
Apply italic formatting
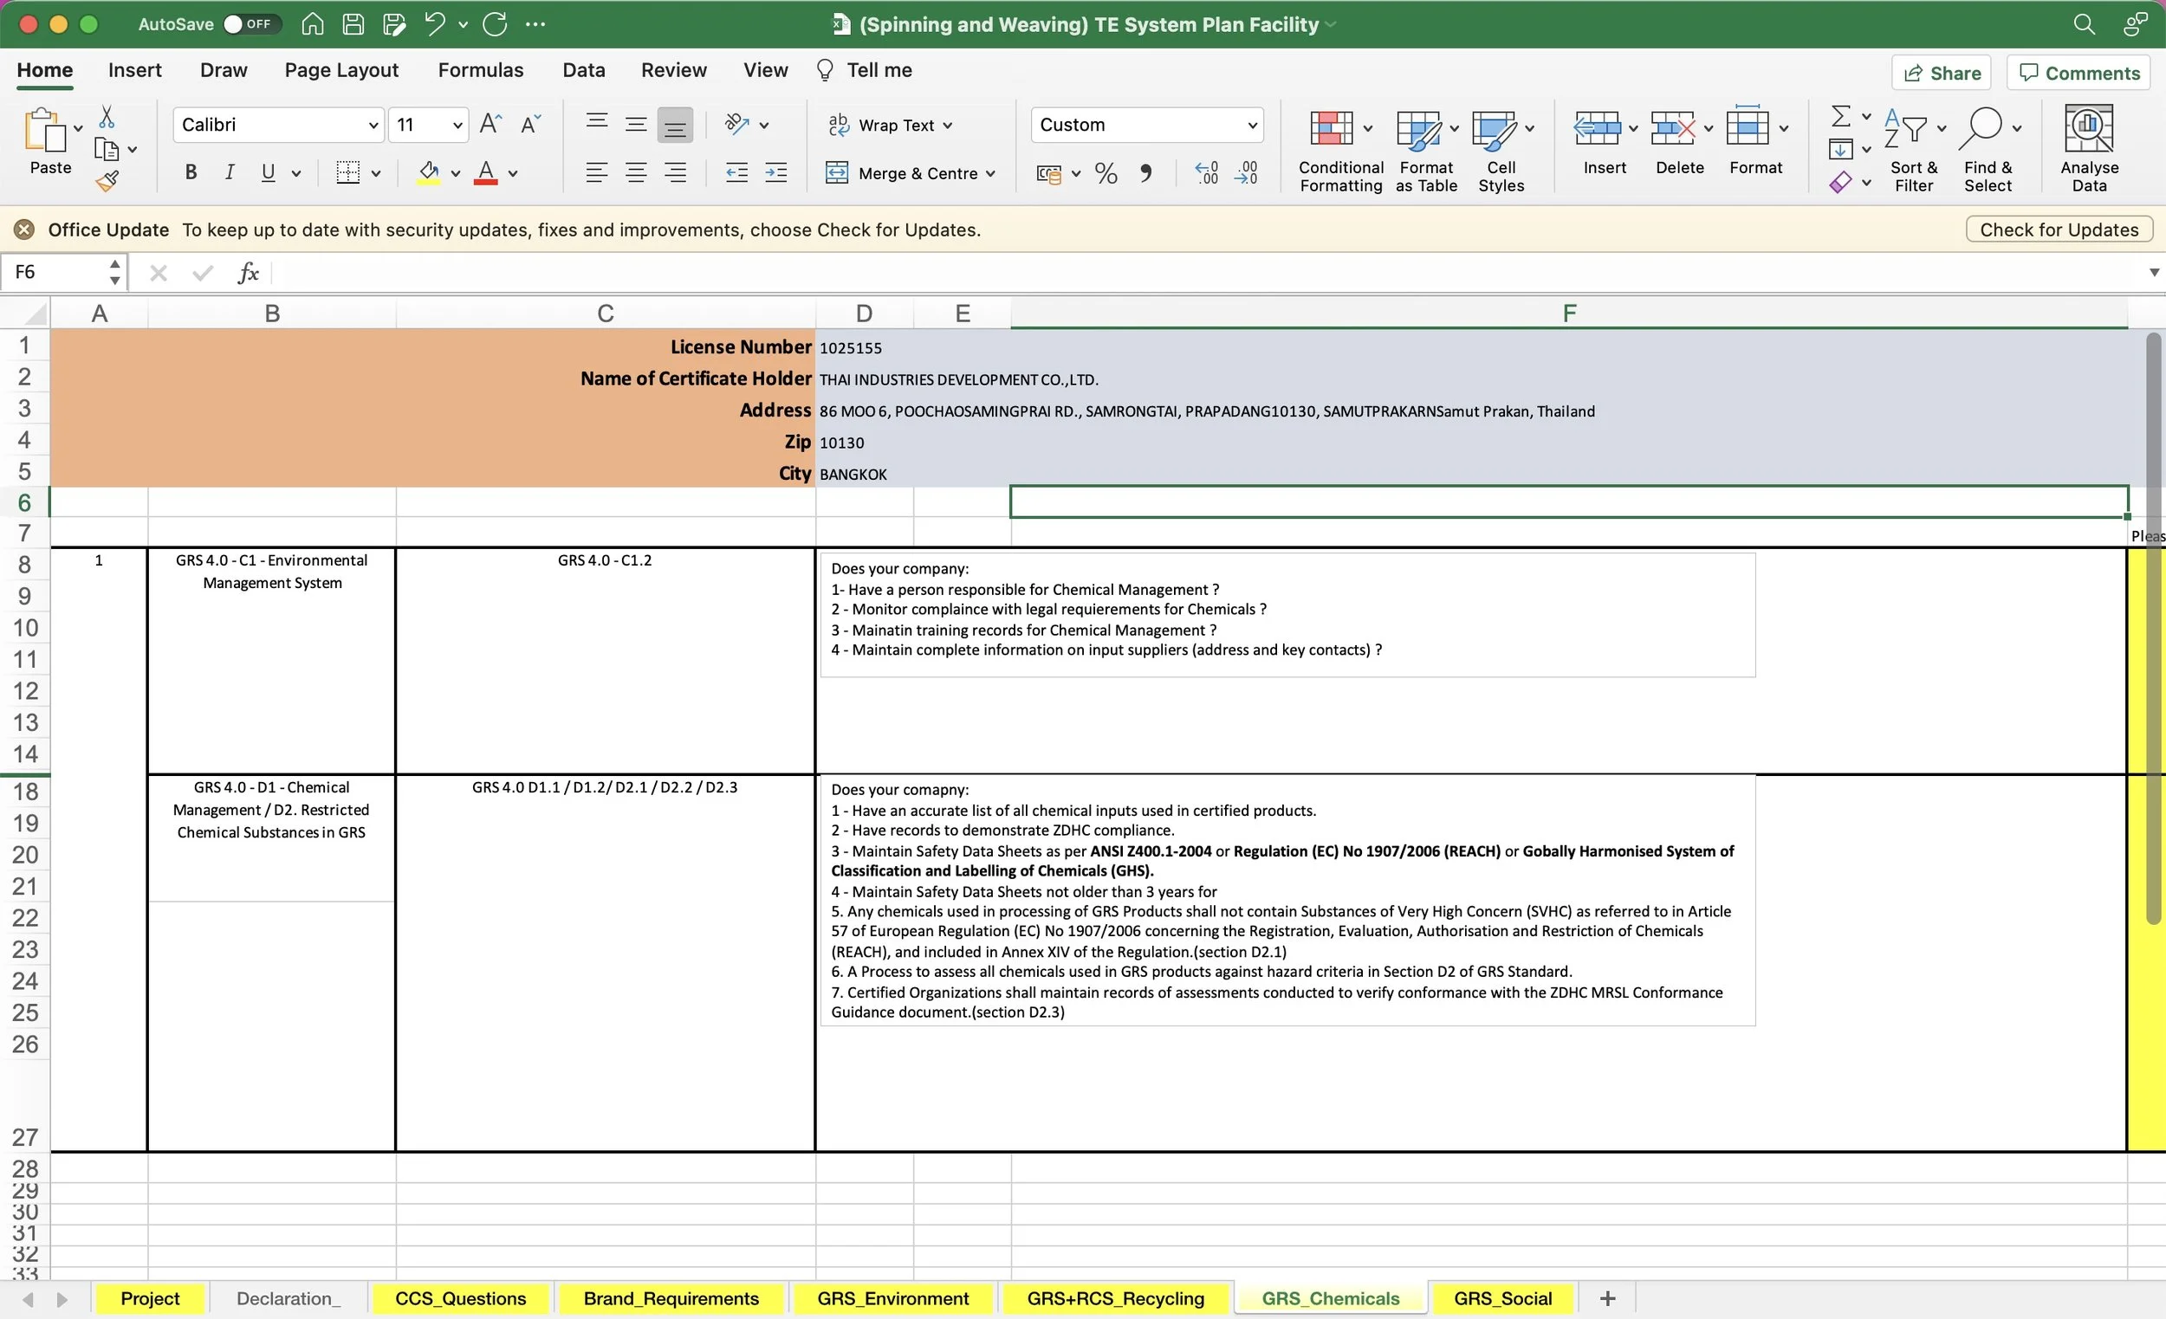[230, 172]
